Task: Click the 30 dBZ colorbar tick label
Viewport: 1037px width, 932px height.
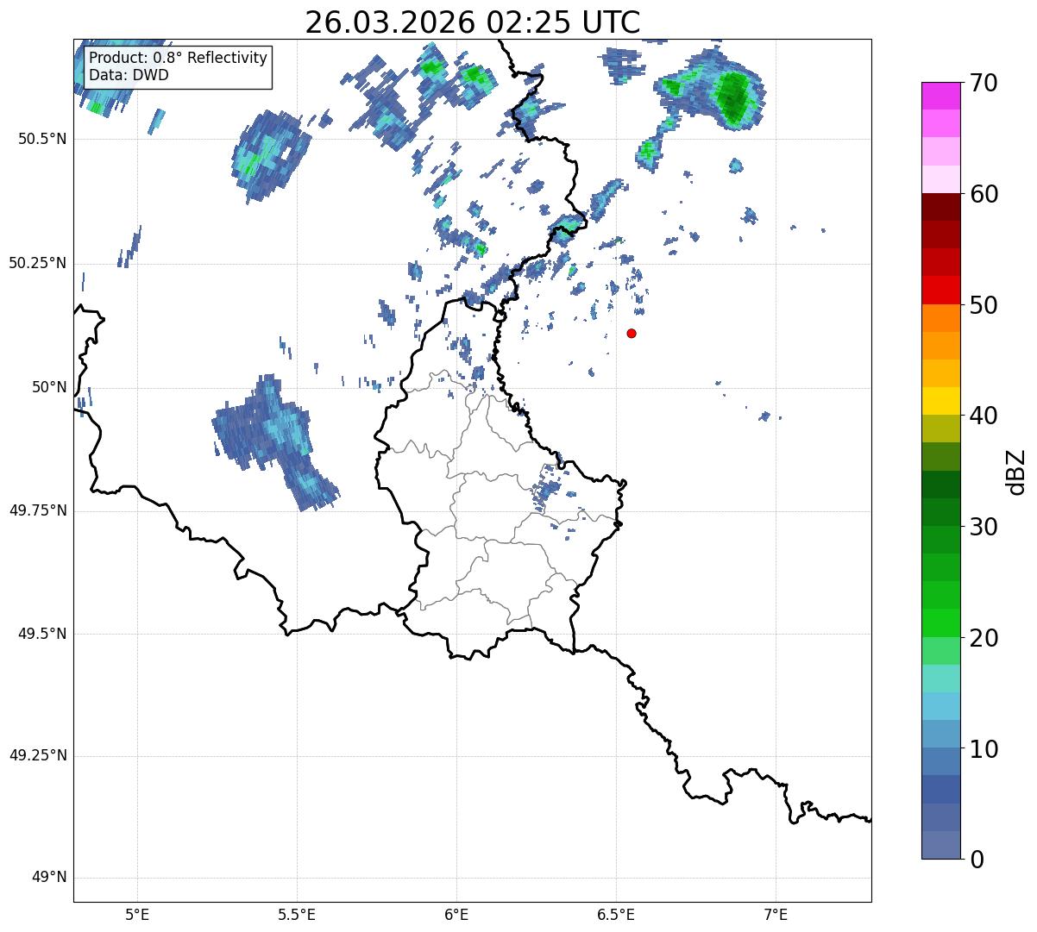Action: click(984, 527)
